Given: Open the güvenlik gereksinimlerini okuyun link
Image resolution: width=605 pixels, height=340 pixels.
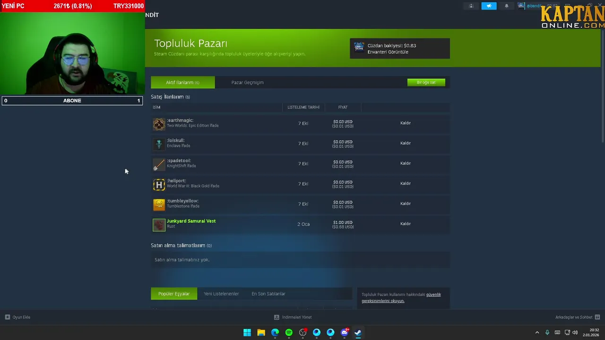Looking at the screenshot, I should [401, 297].
